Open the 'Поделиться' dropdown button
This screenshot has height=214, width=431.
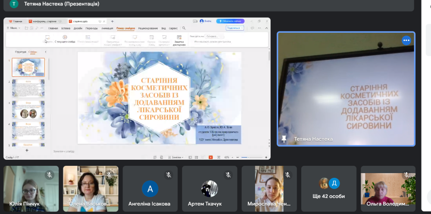234,28
